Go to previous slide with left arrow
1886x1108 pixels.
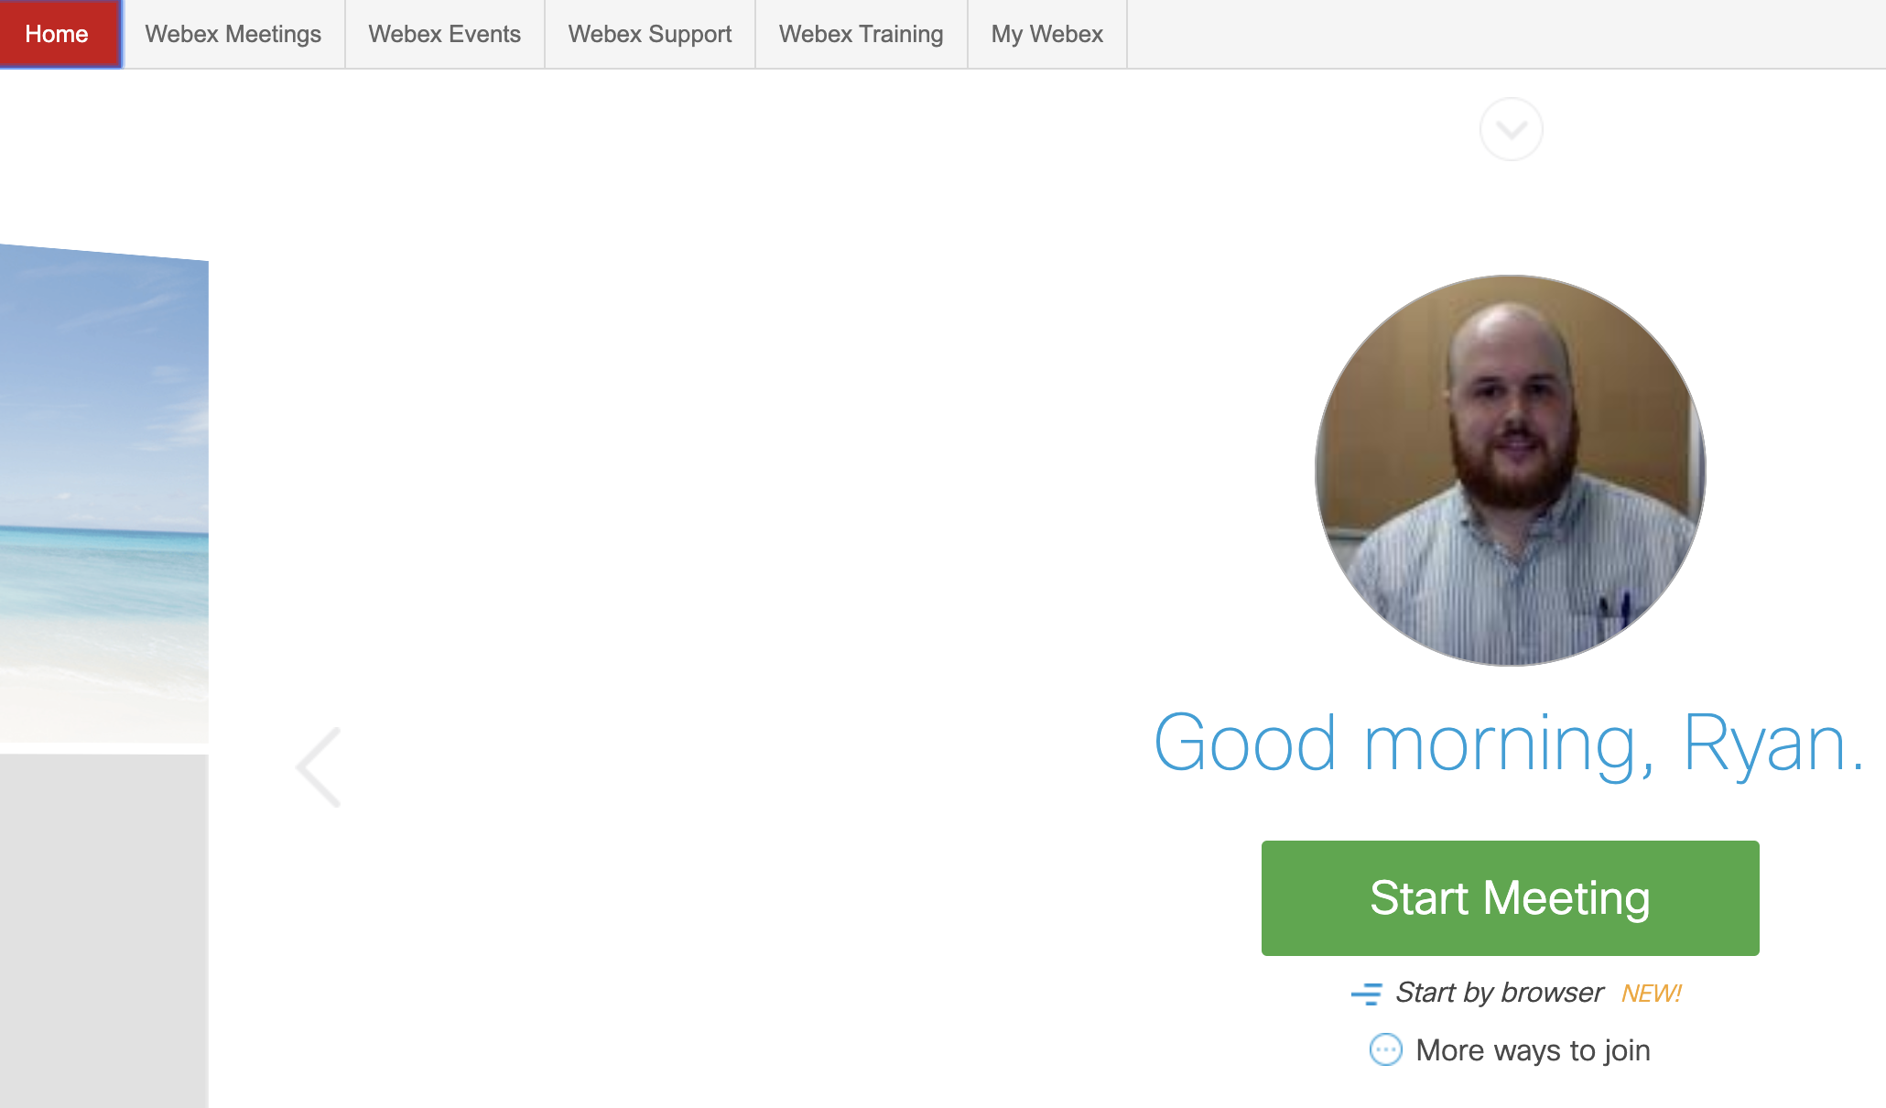tap(319, 767)
